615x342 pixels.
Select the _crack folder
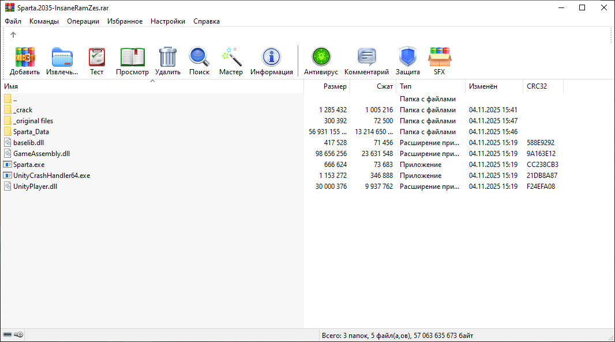(23, 110)
